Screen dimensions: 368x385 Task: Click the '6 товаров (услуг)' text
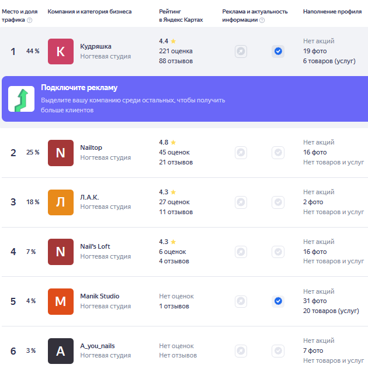click(x=329, y=61)
